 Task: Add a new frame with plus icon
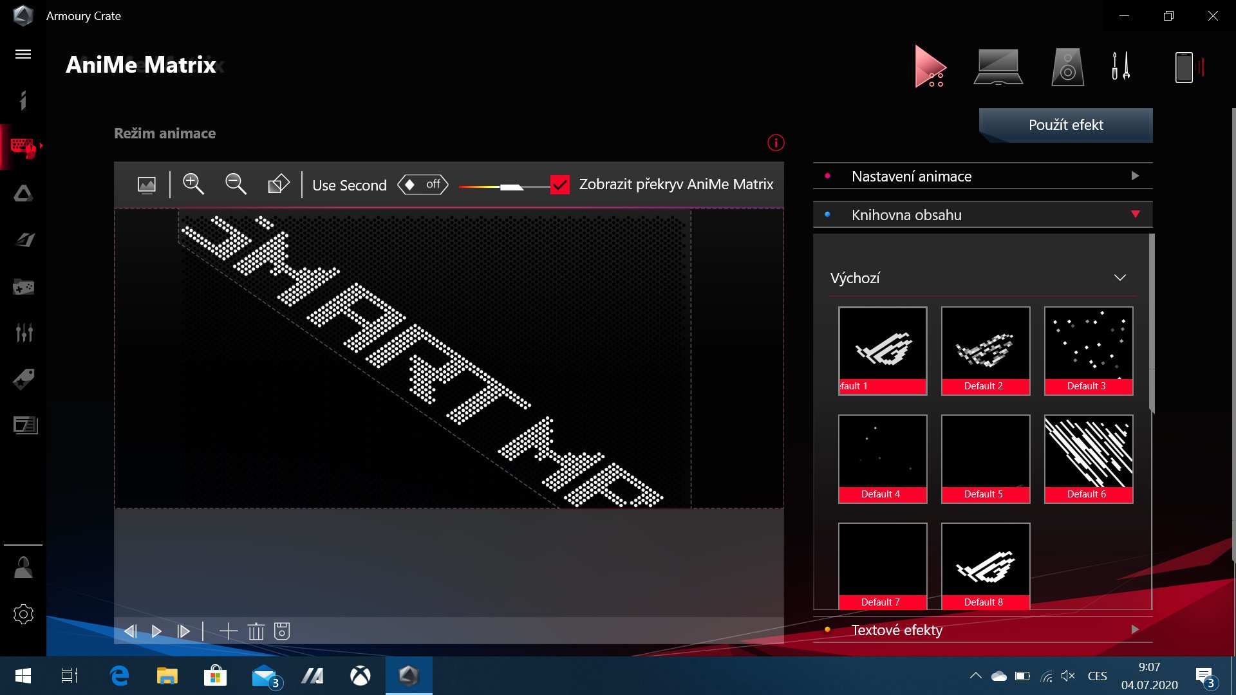229,631
